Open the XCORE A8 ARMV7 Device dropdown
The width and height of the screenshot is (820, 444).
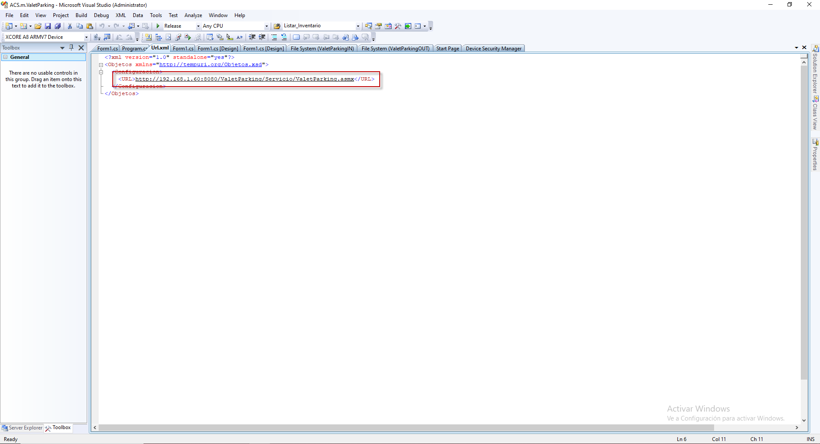(86, 37)
